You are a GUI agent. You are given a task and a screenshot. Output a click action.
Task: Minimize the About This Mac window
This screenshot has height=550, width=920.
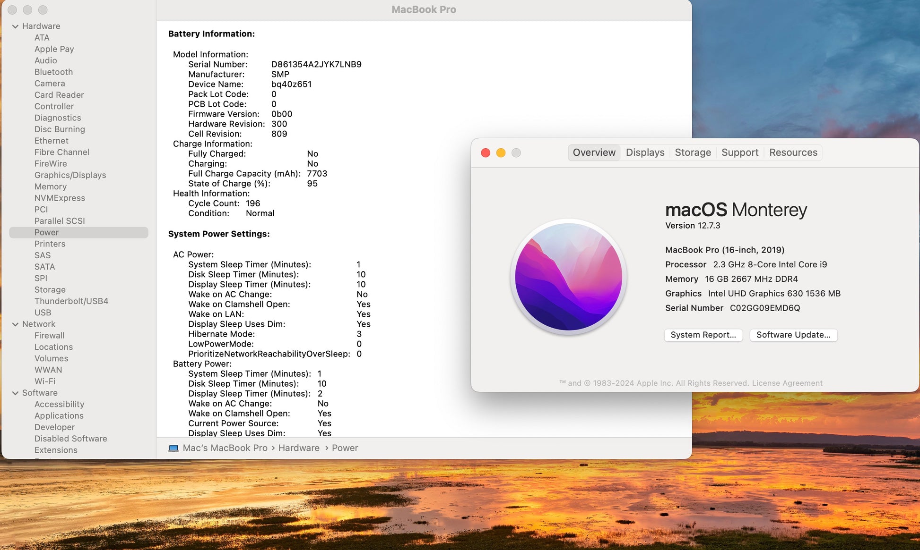click(501, 152)
